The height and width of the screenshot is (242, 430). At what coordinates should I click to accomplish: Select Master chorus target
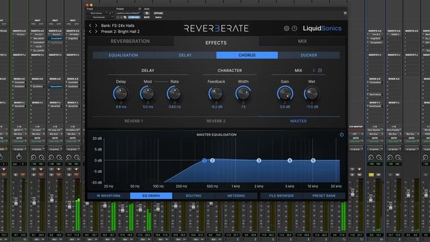coord(298,121)
